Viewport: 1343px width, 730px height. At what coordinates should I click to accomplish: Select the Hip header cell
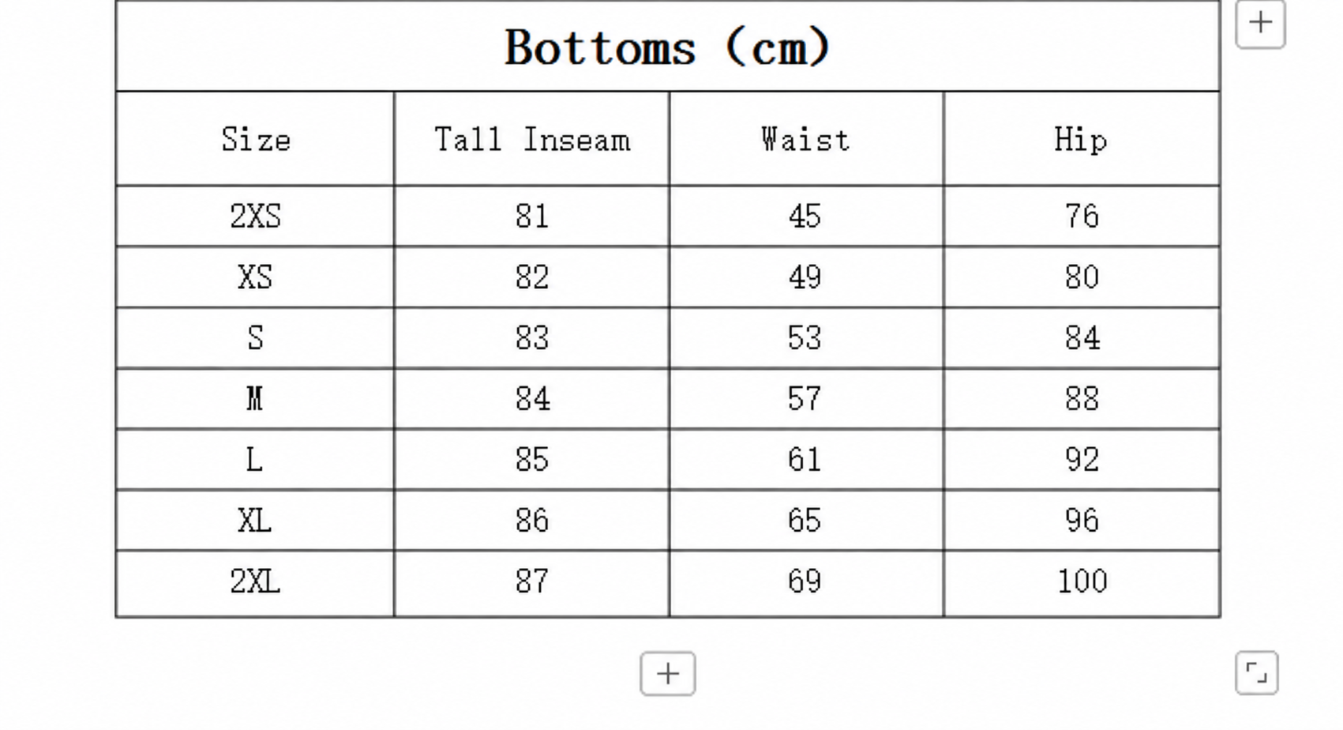tap(1082, 139)
